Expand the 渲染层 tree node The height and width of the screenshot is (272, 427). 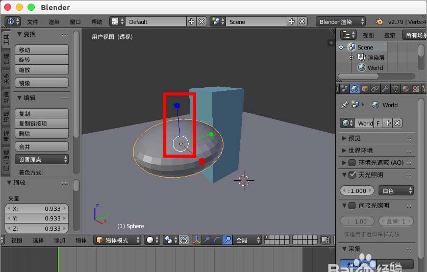pyautogui.click(x=351, y=58)
